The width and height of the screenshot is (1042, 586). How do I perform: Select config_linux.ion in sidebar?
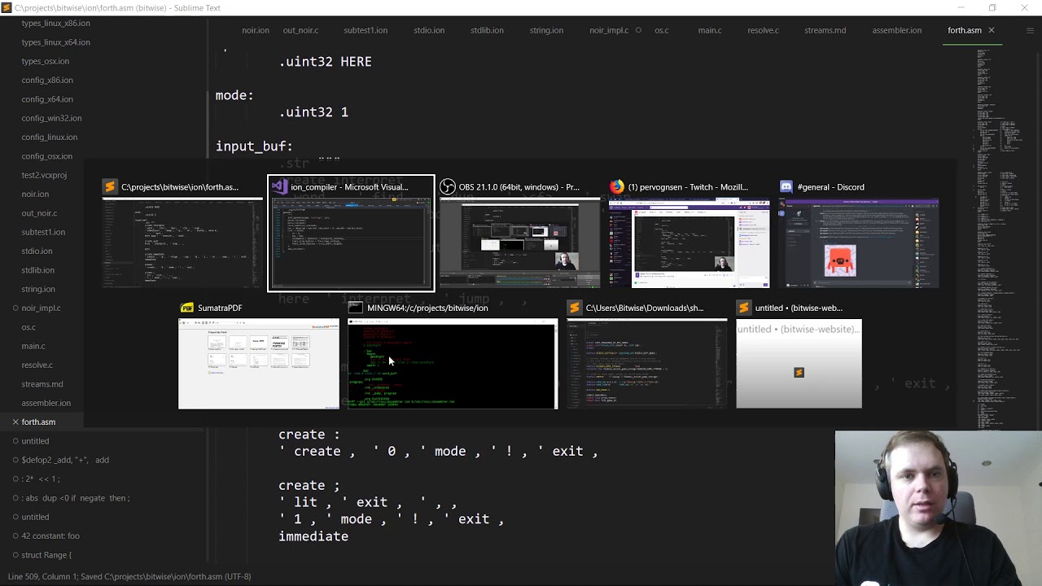(x=50, y=137)
